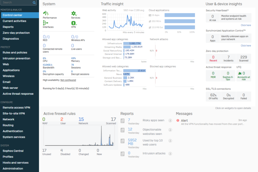258x172 pixels.
Task: Open the 0 Failed SSL/TLS tile
Action: point(244,97)
